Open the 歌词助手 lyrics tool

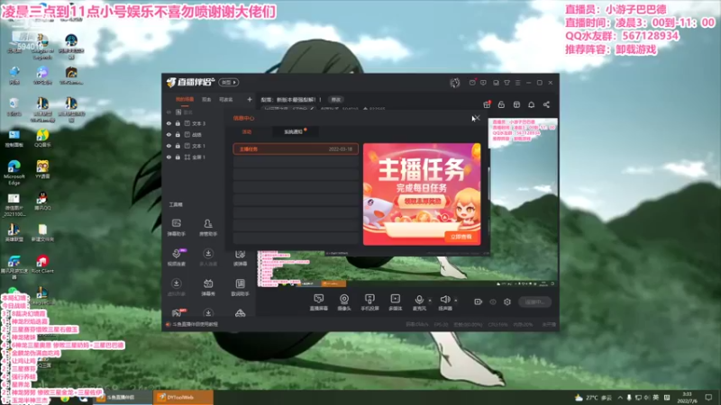[240, 287]
